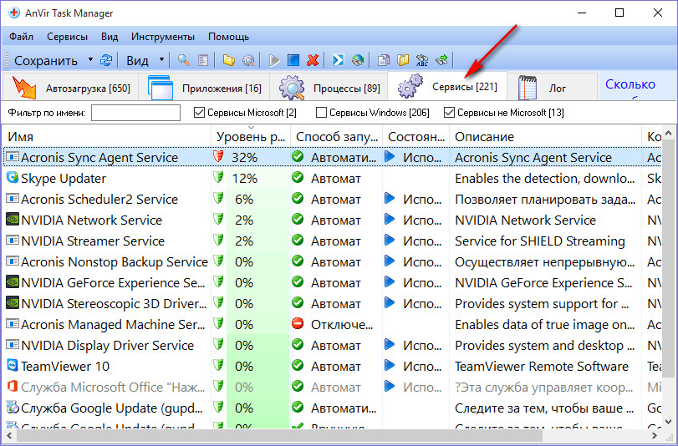The height and width of the screenshot is (446, 678).
Task: Switch to the Приложения [16] tab
Action: click(x=204, y=88)
